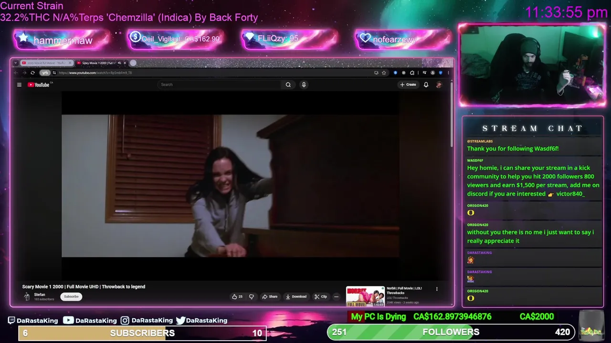This screenshot has width=611, height=343.
Task: Go back with the browser back arrow
Action: pyautogui.click(x=16, y=73)
